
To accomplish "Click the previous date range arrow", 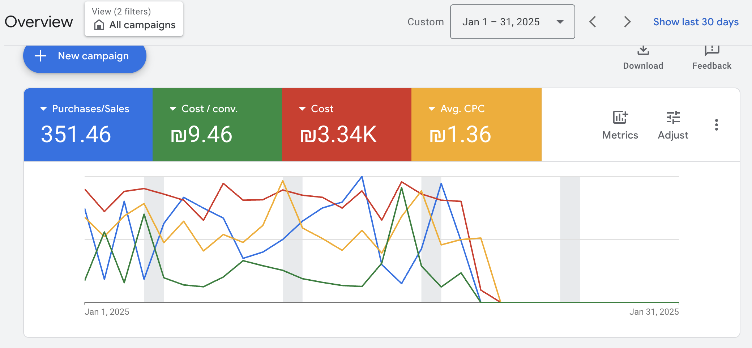I will [593, 22].
